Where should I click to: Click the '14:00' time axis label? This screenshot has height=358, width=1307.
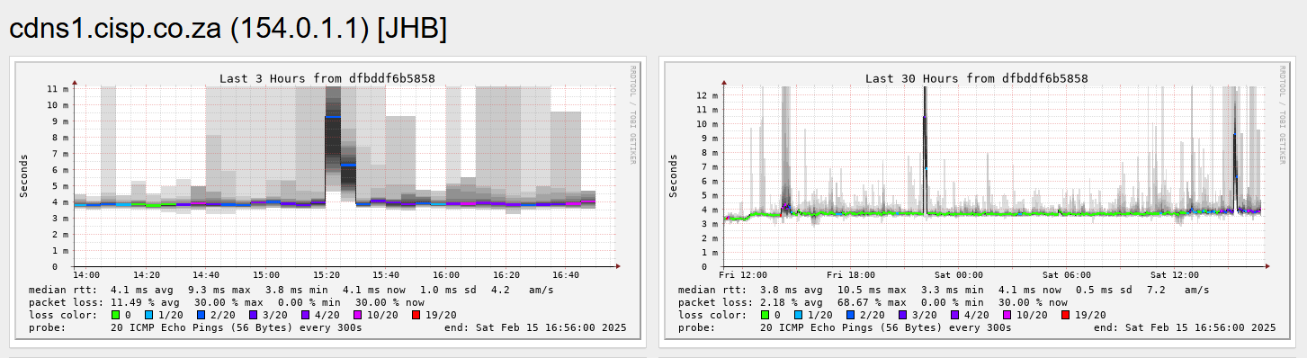point(86,274)
